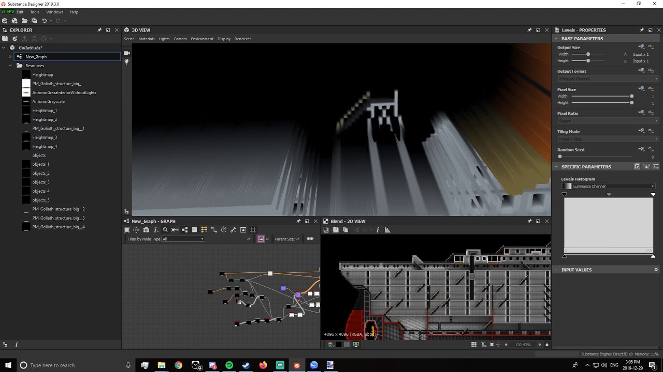Open the Luminance Channel dropdown
This screenshot has width=663, height=372.
613,187
